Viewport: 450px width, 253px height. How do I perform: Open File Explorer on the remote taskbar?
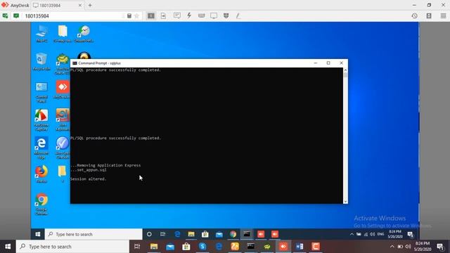pyautogui.click(x=191, y=234)
